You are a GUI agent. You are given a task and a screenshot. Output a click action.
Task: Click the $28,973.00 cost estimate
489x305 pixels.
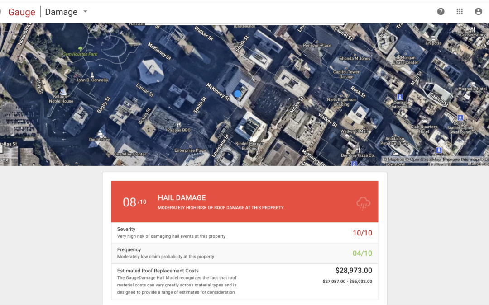[354, 271]
